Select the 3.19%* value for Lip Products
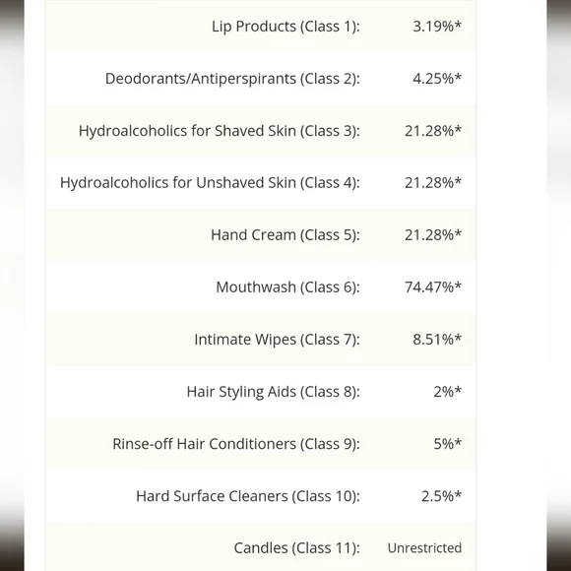This screenshot has width=571, height=571. coord(437,27)
